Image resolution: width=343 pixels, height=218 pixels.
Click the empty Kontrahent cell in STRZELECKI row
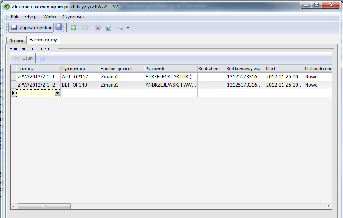211,77
